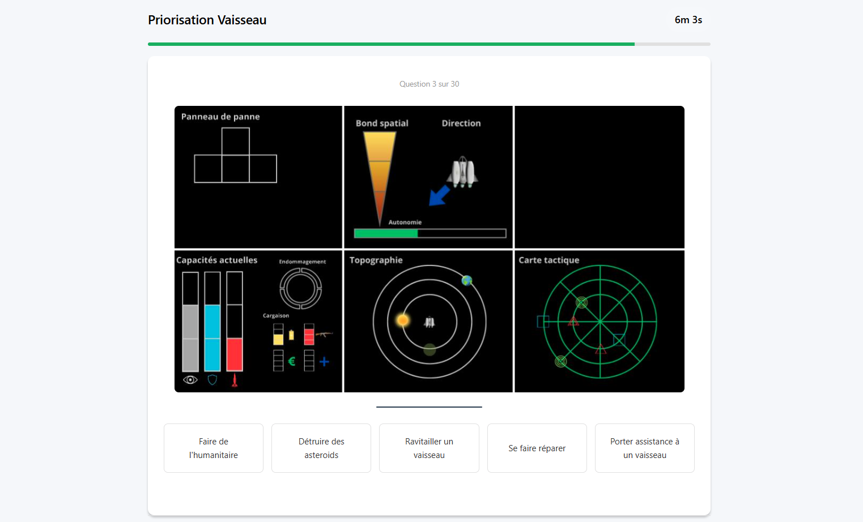
Task: Click the blue plus cargo icon
Action: click(x=324, y=361)
